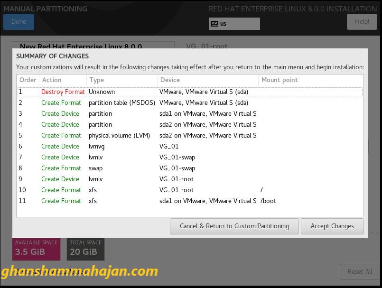Select the xfs row mounted at /boot
The image size is (382, 288).
(190, 201)
